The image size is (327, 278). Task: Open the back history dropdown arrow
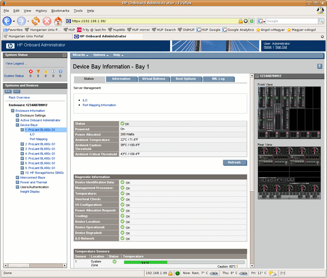(14, 21)
